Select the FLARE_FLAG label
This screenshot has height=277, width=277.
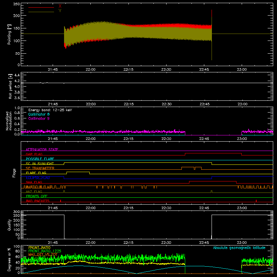(x=36, y=173)
